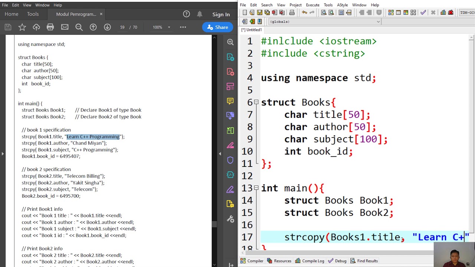Click the page number field showing 59
The width and height of the screenshot is (475, 267).
pyautogui.click(x=122, y=27)
